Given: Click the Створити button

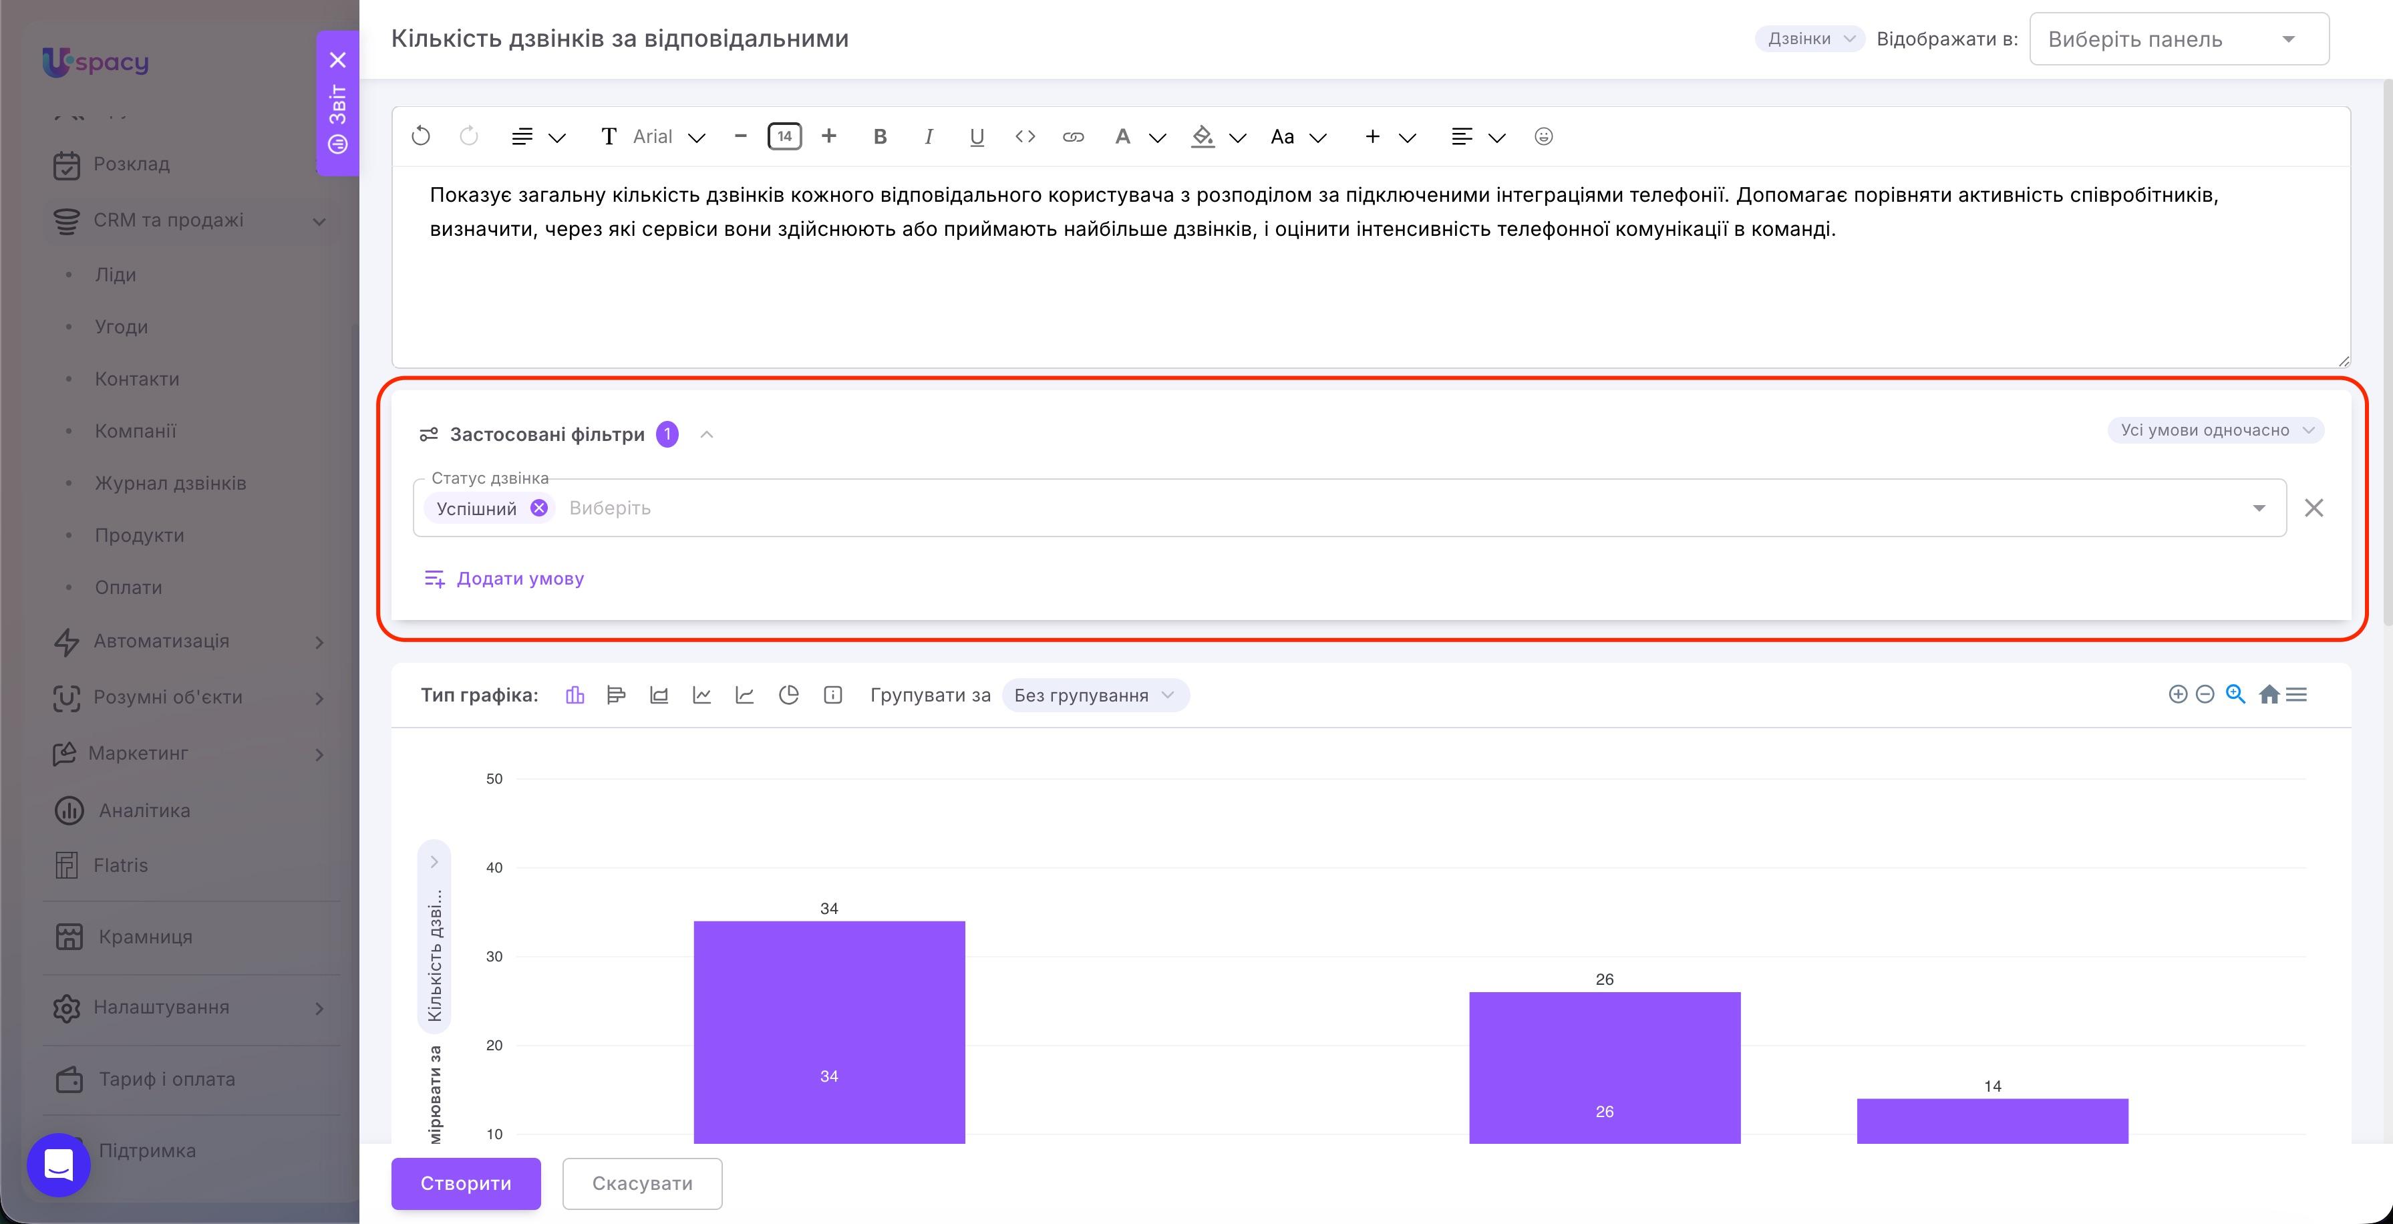Looking at the screenshot, I should coord(466,1183).
